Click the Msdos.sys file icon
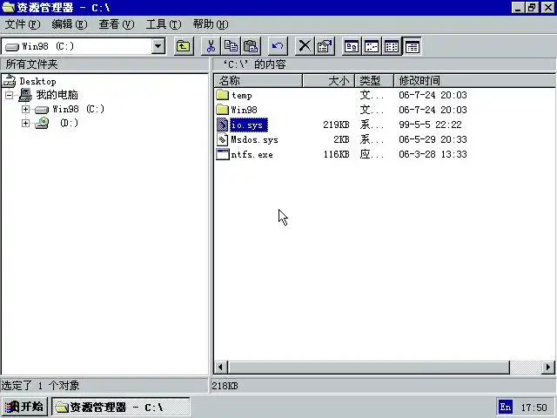The width and height of the screenshot is (557, 418). click(223, 139)
